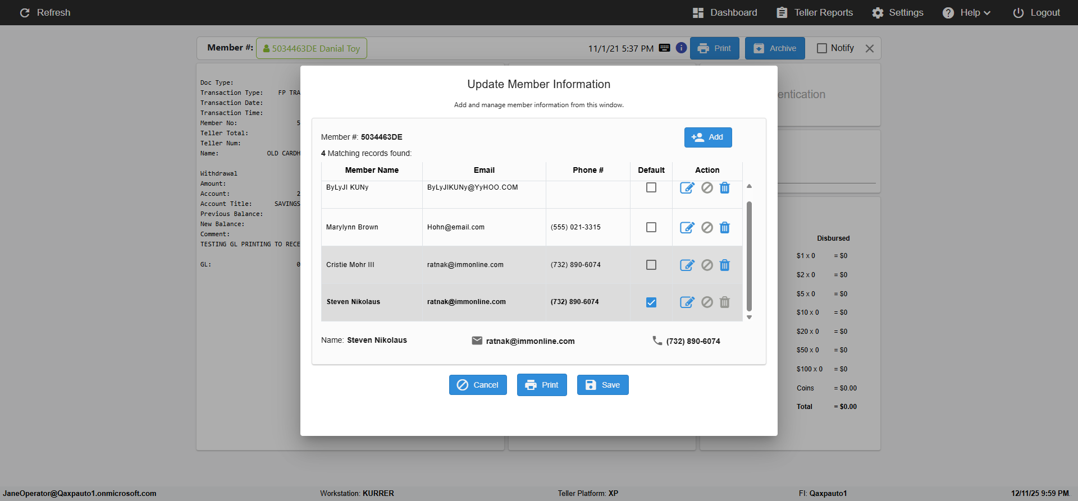Click the blue info icon
Screen dimensions: 1078x501
(x=681, y=48)
